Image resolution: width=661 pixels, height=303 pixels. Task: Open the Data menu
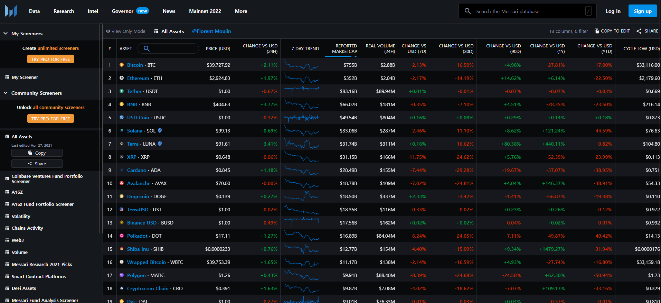click(34, 11)
